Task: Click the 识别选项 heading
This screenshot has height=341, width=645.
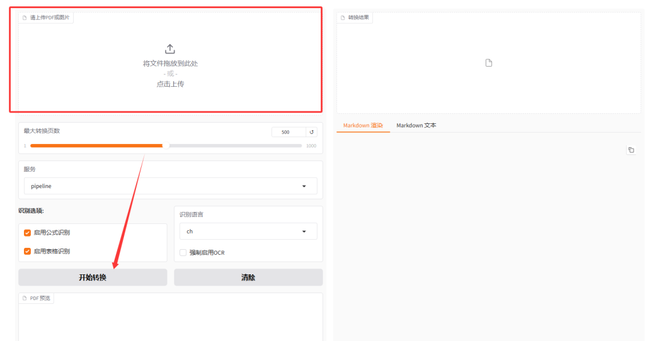Action: [x=31, y=211]
